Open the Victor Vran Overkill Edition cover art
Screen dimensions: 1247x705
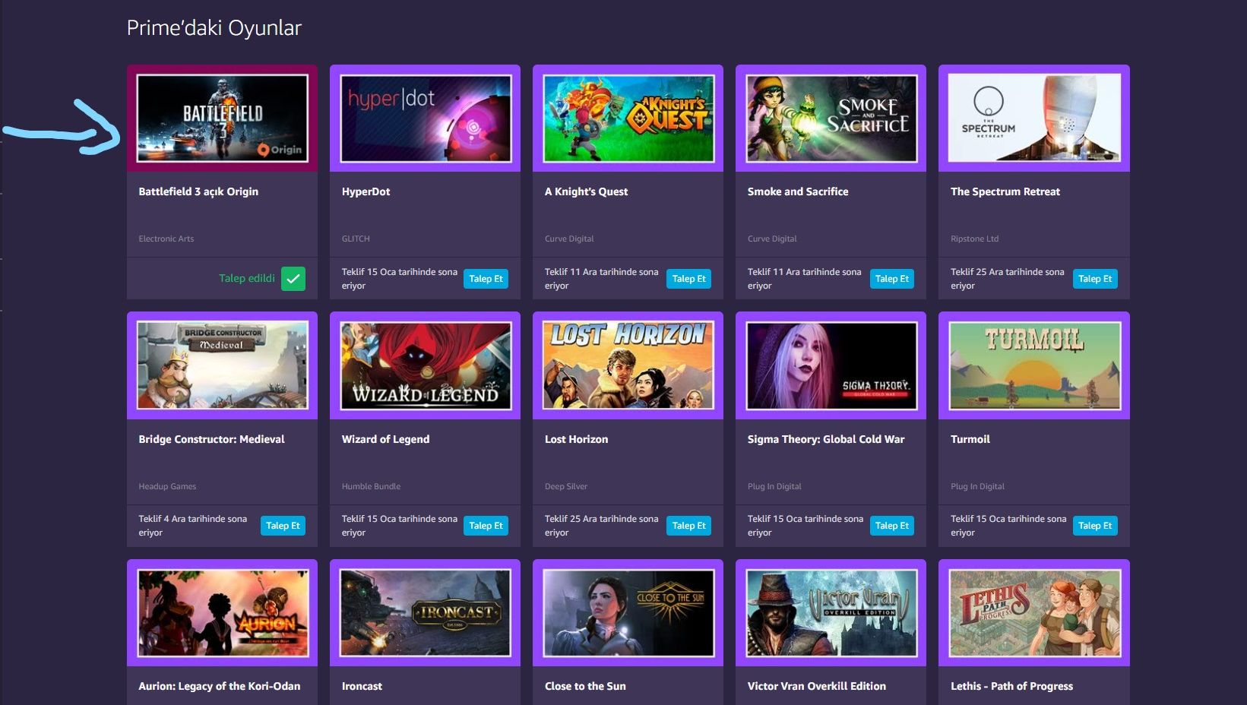coord(831,613)
